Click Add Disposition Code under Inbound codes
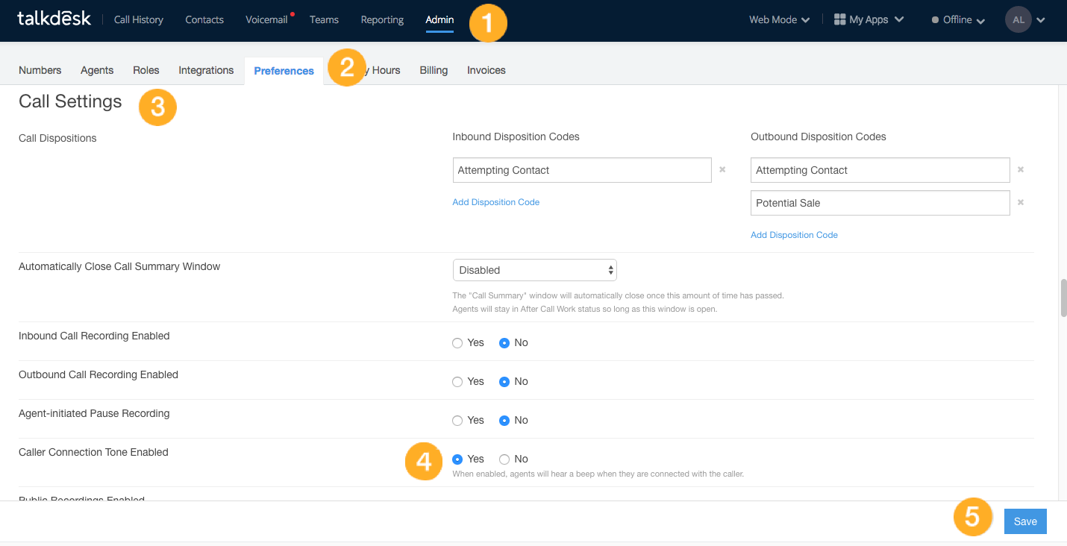The height and width of the screenshot is (546, 1067). (496, 202)
